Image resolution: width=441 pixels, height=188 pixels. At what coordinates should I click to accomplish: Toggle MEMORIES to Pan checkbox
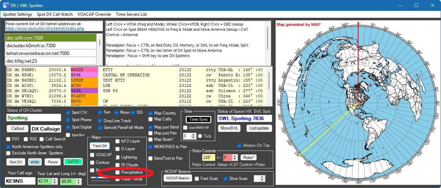(150, 147)
